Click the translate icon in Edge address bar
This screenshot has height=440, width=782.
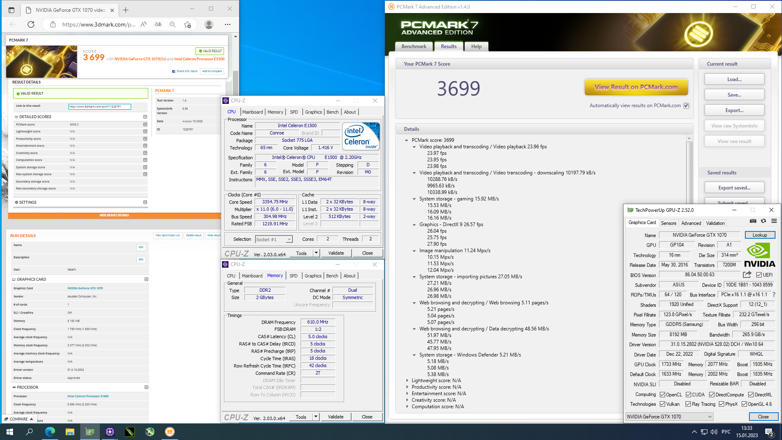pyautogui.click(x=158, y=24)
